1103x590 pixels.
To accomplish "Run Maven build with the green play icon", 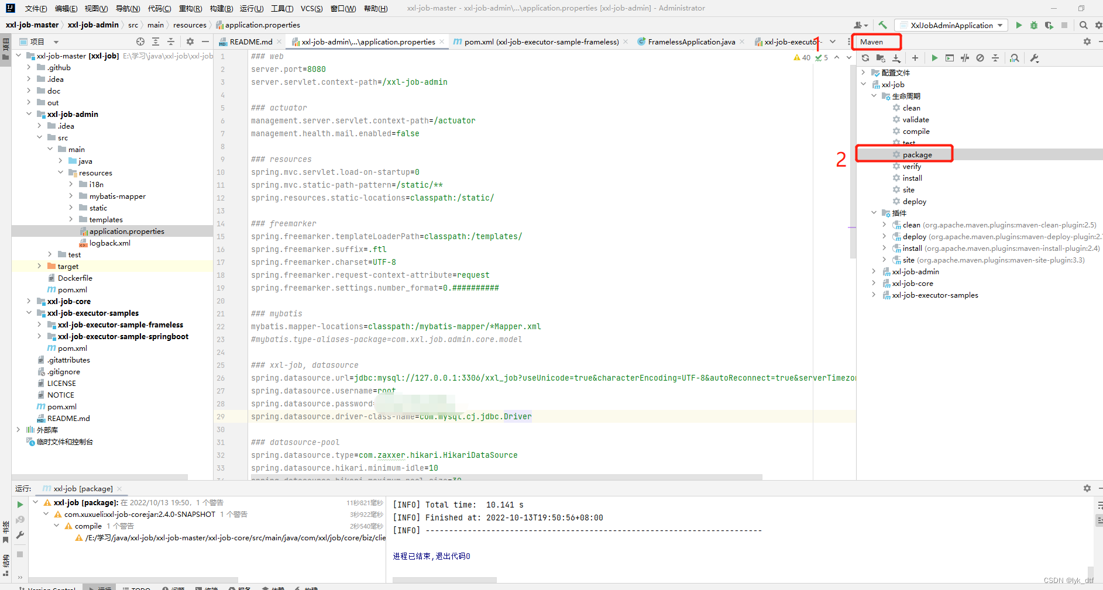I will click(x=934, y=58).
